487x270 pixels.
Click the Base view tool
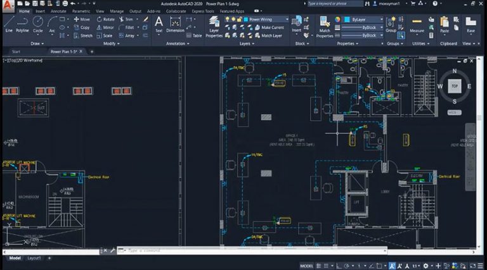pyautogui.click(x=471, y=25)
